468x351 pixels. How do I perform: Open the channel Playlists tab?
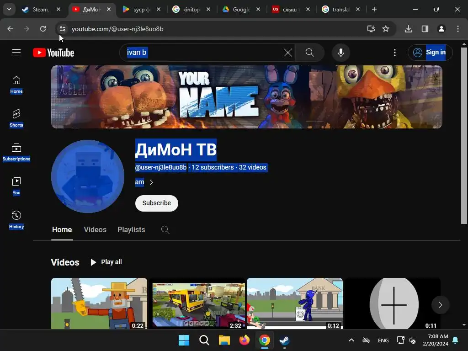tap(131, 229)
